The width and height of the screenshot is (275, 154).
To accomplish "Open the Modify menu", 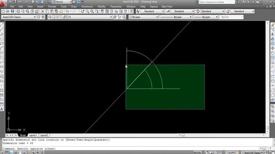I will [101, 7].
